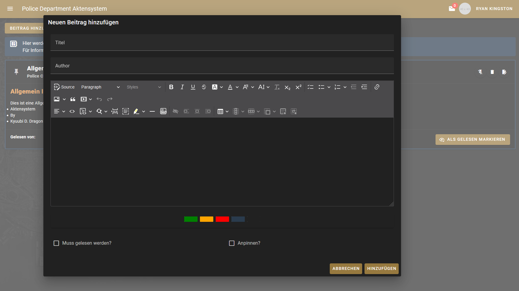Focus the Titel input field
519x291 pixels.
222,42
